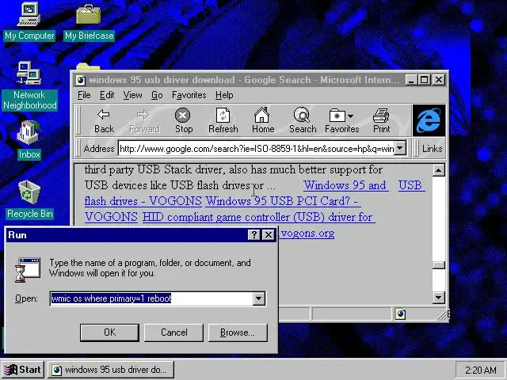Open the Start menu

point(23,370)
